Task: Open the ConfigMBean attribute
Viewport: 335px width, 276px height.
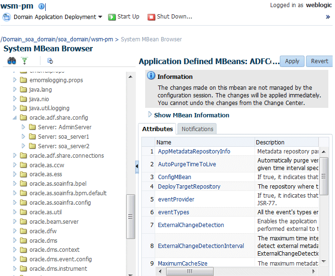Action: (x=175, y=177)
